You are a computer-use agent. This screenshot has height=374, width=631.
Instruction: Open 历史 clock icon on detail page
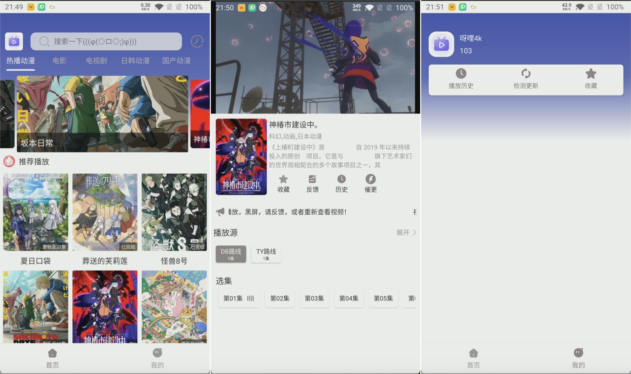[x=342, y=179]
